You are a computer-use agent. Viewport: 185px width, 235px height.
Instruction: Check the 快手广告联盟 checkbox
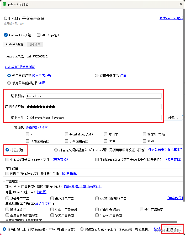point(141,209)
